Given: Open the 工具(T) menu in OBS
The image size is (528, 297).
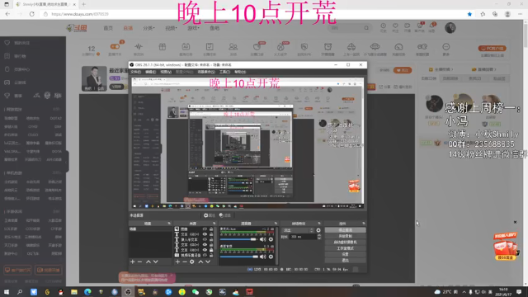Looking at the screenshot, I should (x=224, y=72).
